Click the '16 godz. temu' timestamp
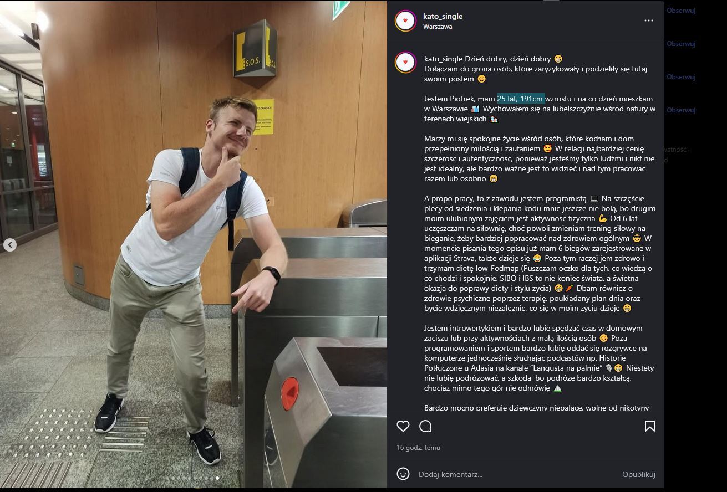Screen dimensions: 727x492 [418, 448]
